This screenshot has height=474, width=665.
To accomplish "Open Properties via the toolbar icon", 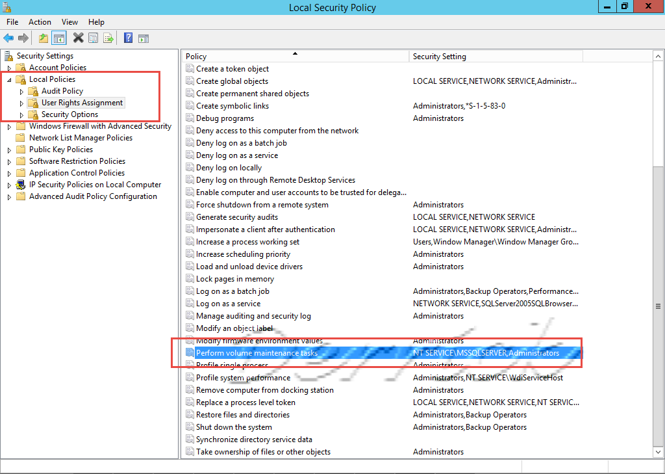I will coord(93,38).
